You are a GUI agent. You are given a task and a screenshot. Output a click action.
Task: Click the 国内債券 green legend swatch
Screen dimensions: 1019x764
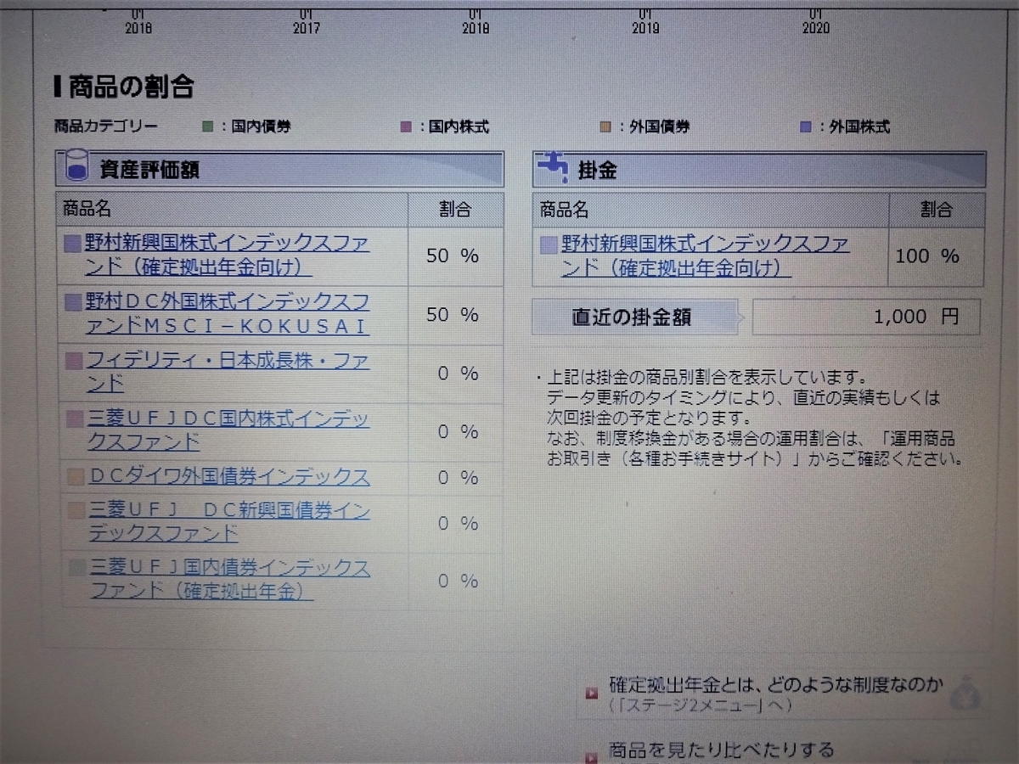[x=208, y=127]
